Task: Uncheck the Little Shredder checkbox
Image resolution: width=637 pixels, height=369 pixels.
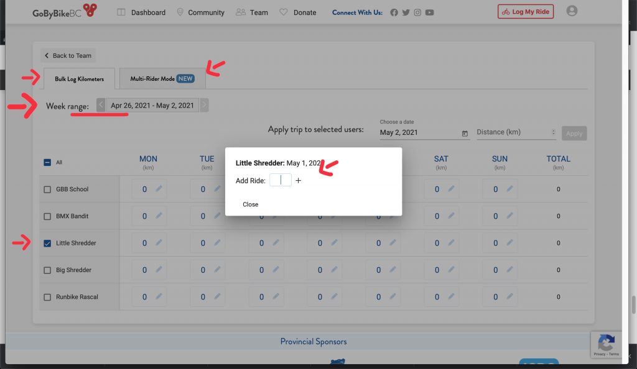Action: click(x=47, y=244)
